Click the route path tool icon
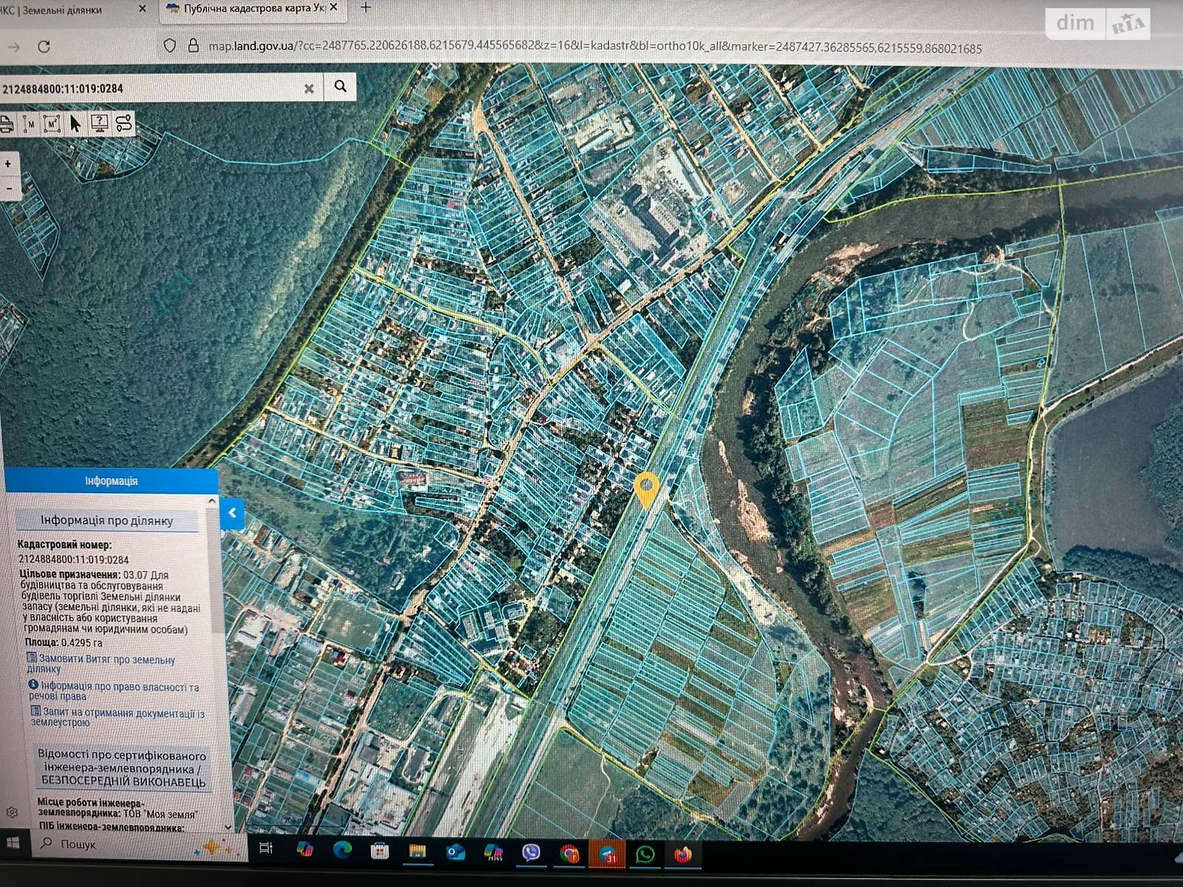Screen dimensions: 1183x887 tap(123, 123)
